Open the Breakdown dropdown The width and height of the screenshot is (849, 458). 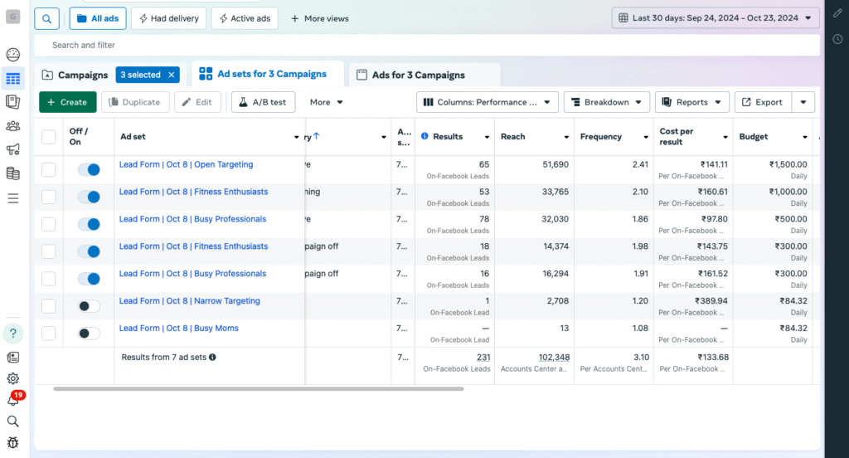click(x=606, y=102)
